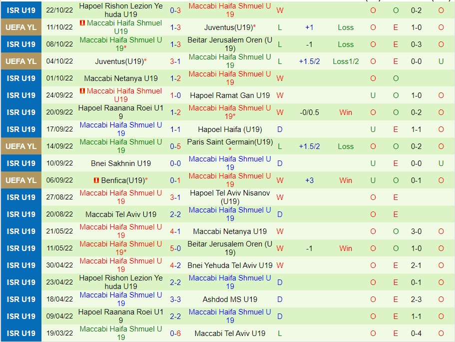Open UEFA YL league label dated 06/09/22
Viewport: 455px width, 342px height.
21,180
